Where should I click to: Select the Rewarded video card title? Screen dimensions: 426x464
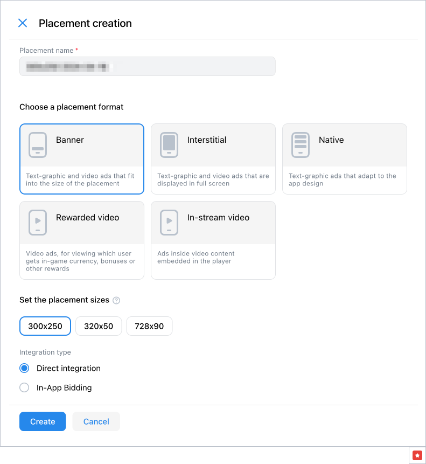coord(87,218)
